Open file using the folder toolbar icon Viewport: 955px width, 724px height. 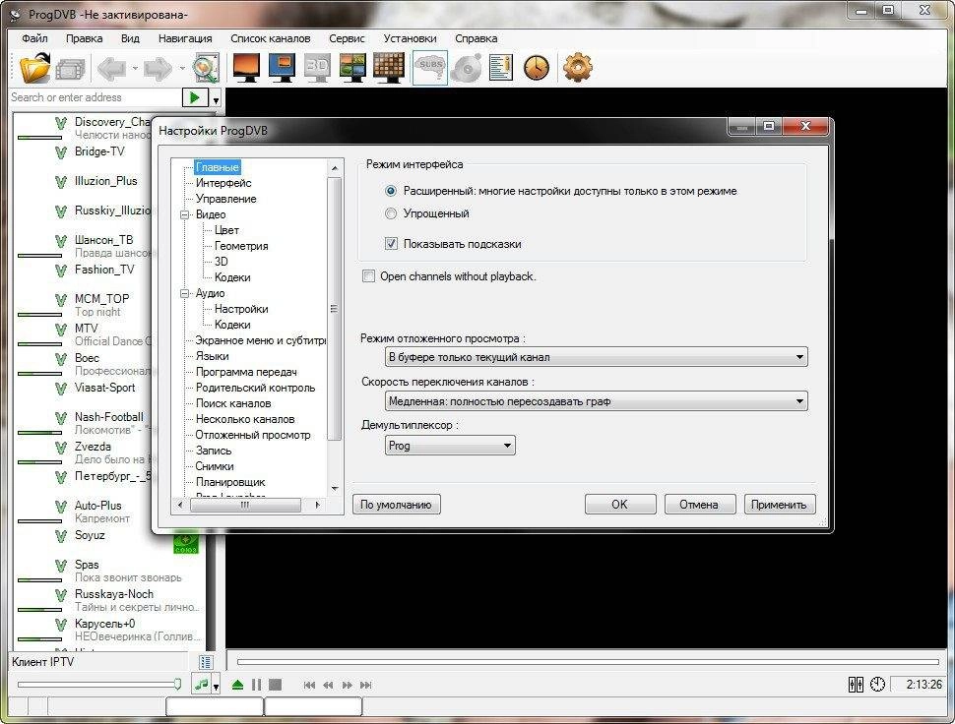[x=34, y=68]
